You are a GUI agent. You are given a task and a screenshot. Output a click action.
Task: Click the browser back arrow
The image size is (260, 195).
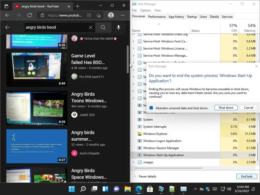point(7,15)
